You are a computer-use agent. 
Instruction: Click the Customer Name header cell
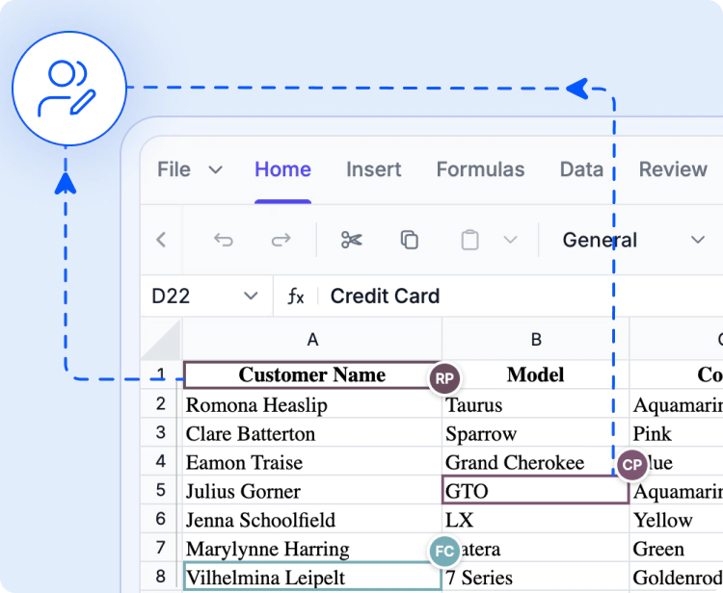pos(312,374)
